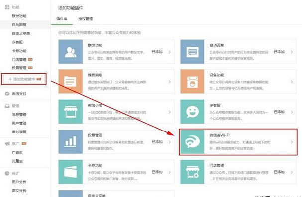Click the 已添加 label on 自动回复 card
Viewport: 302px width, 197px height.
point(279,52)
